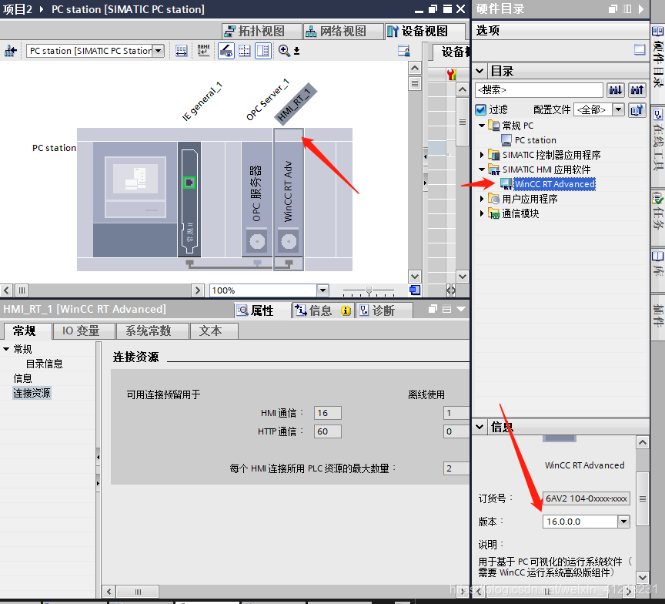Collapse the 信息 section in catalog
This screenshot has height=604, width=665.
(x=480, y=427)
